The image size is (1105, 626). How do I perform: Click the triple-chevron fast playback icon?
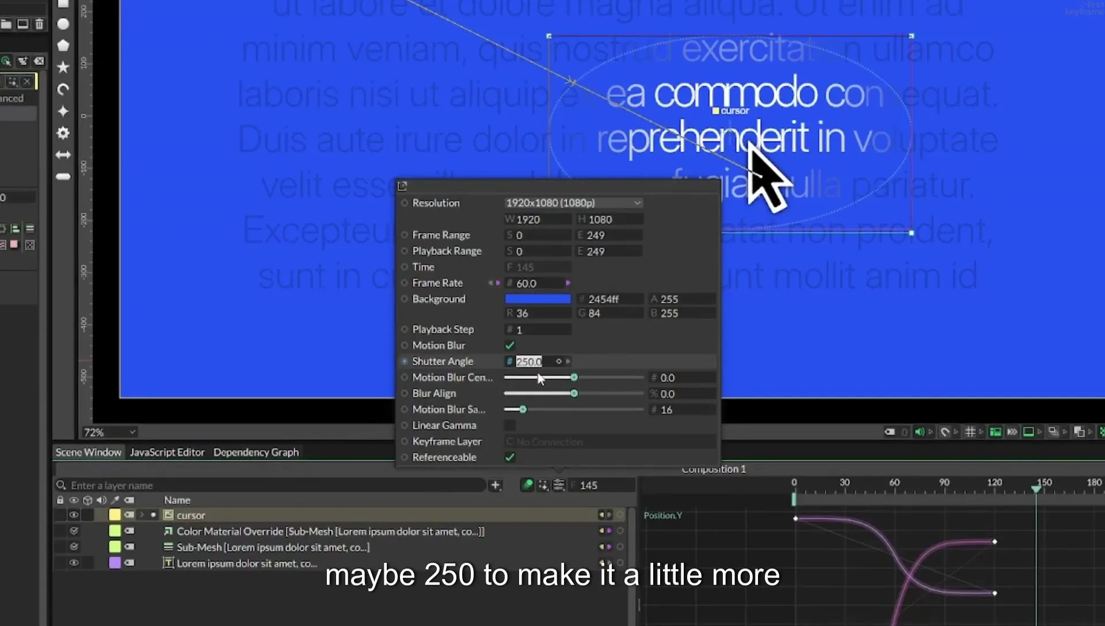click(1012, 432)
